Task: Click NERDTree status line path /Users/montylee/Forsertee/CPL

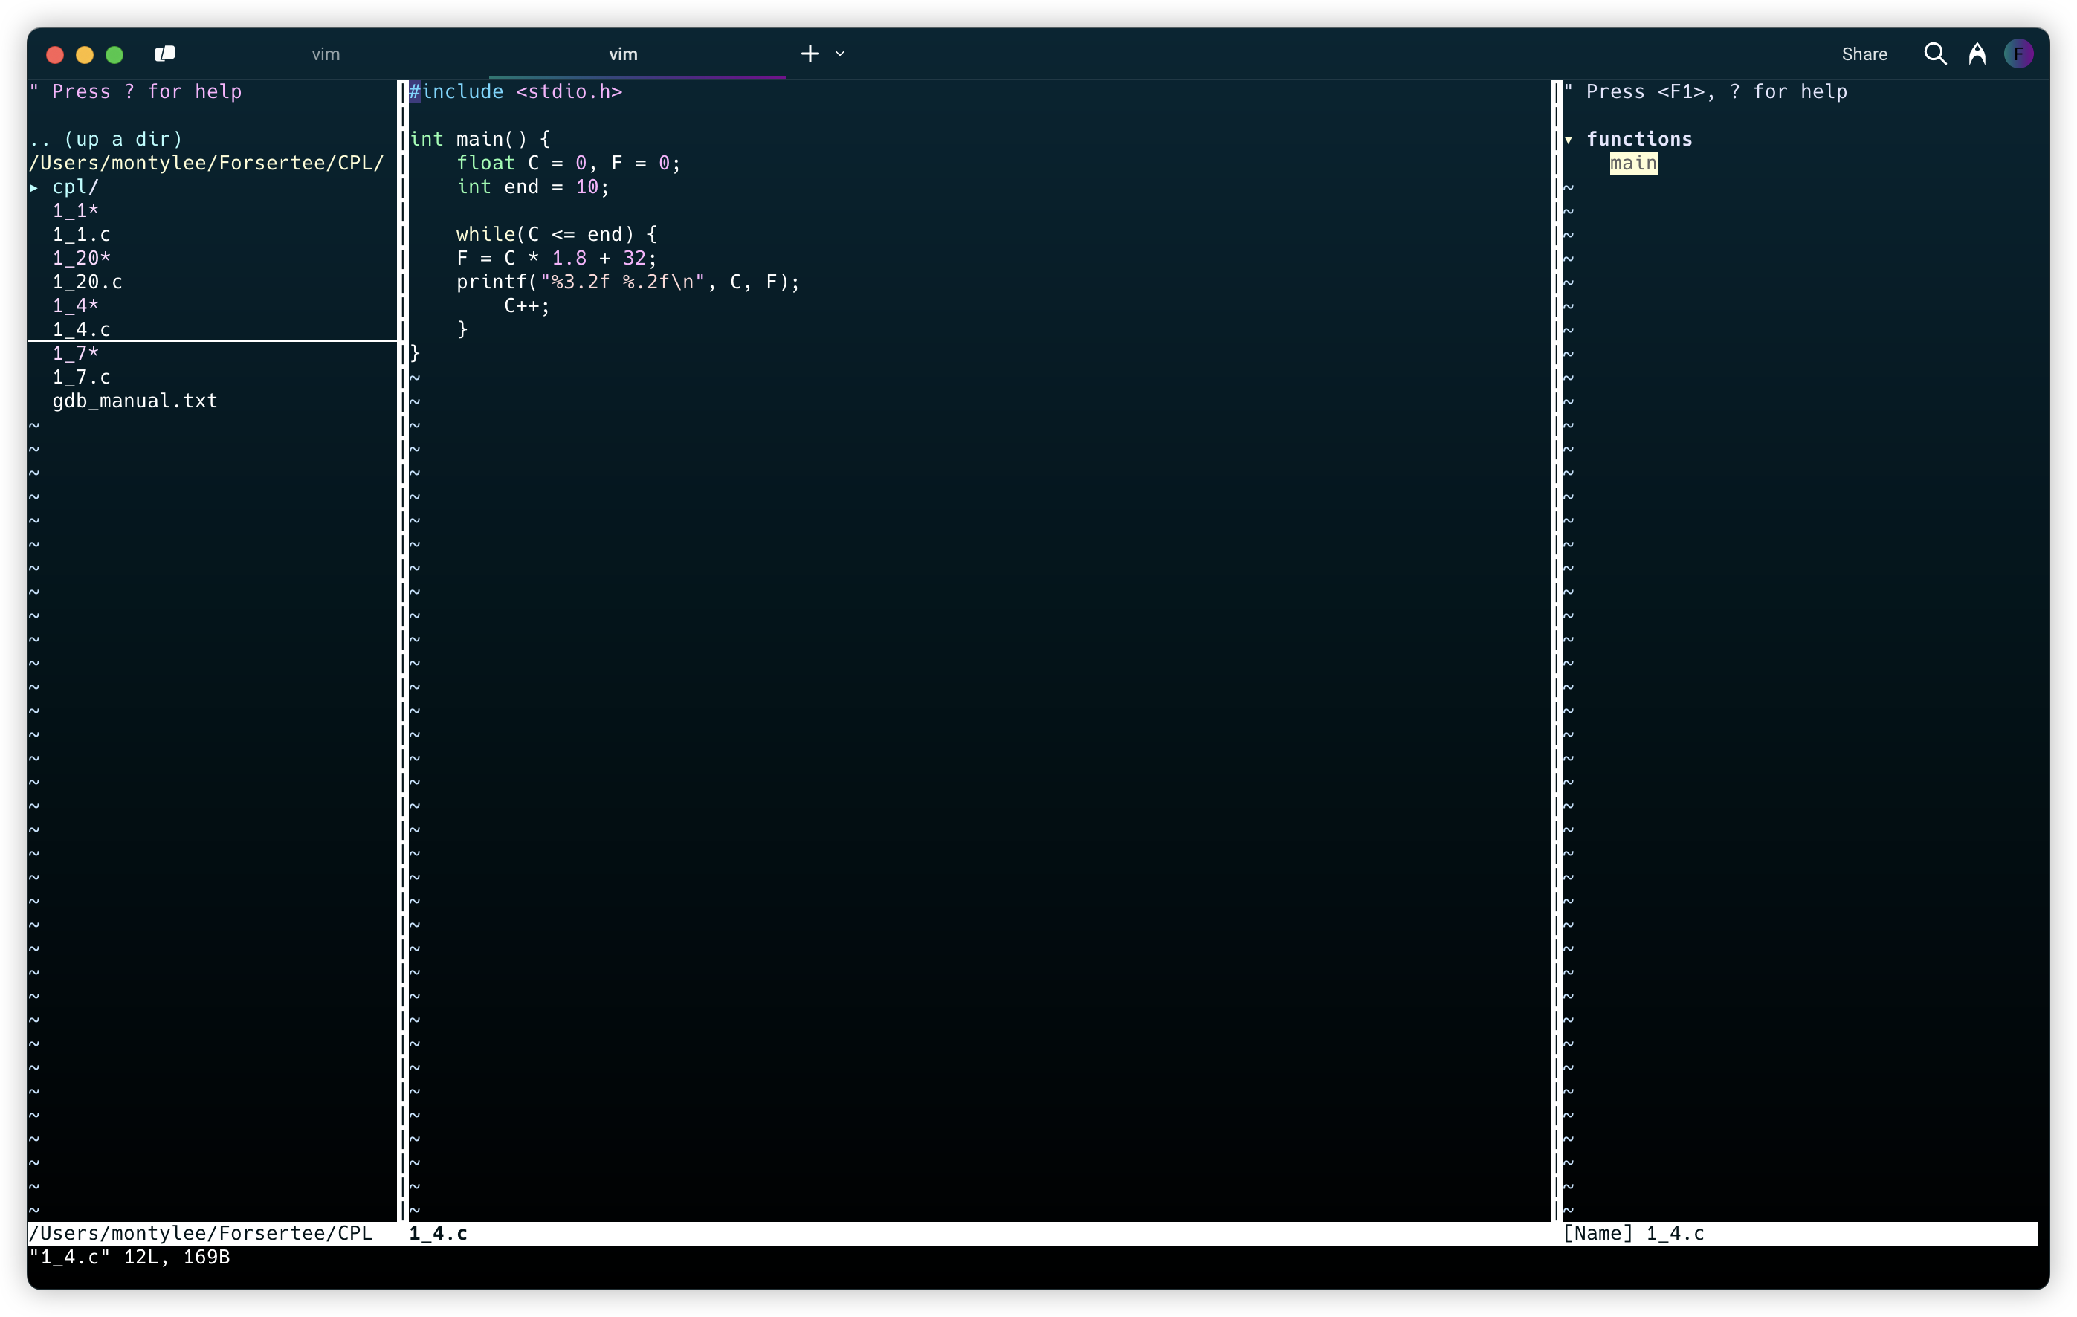Action: [200, 1233]
